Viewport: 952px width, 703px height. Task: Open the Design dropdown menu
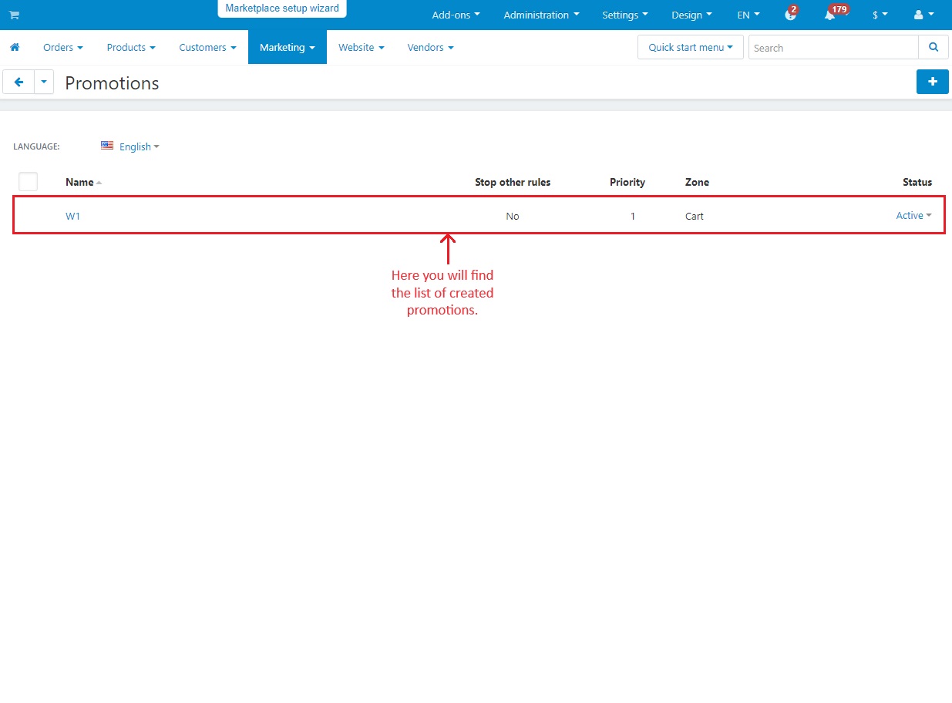tap(691, 15)
